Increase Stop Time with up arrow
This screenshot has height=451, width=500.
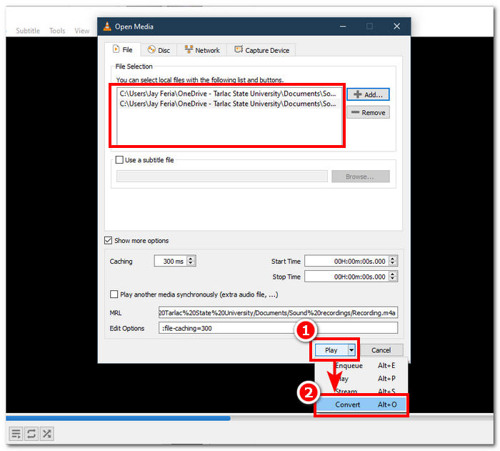coord(393,274)
